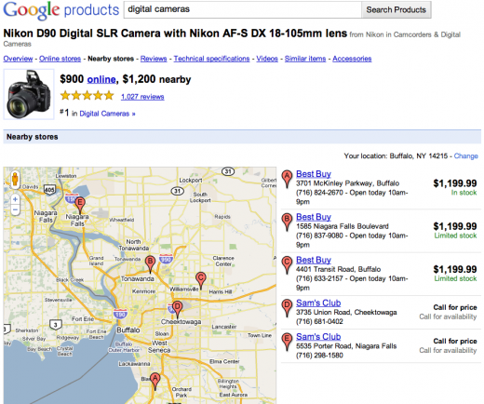Viewport: 484px width, 404px height.
Task: Click map marker C near Williamsville
Action: [x=201, y=280]
